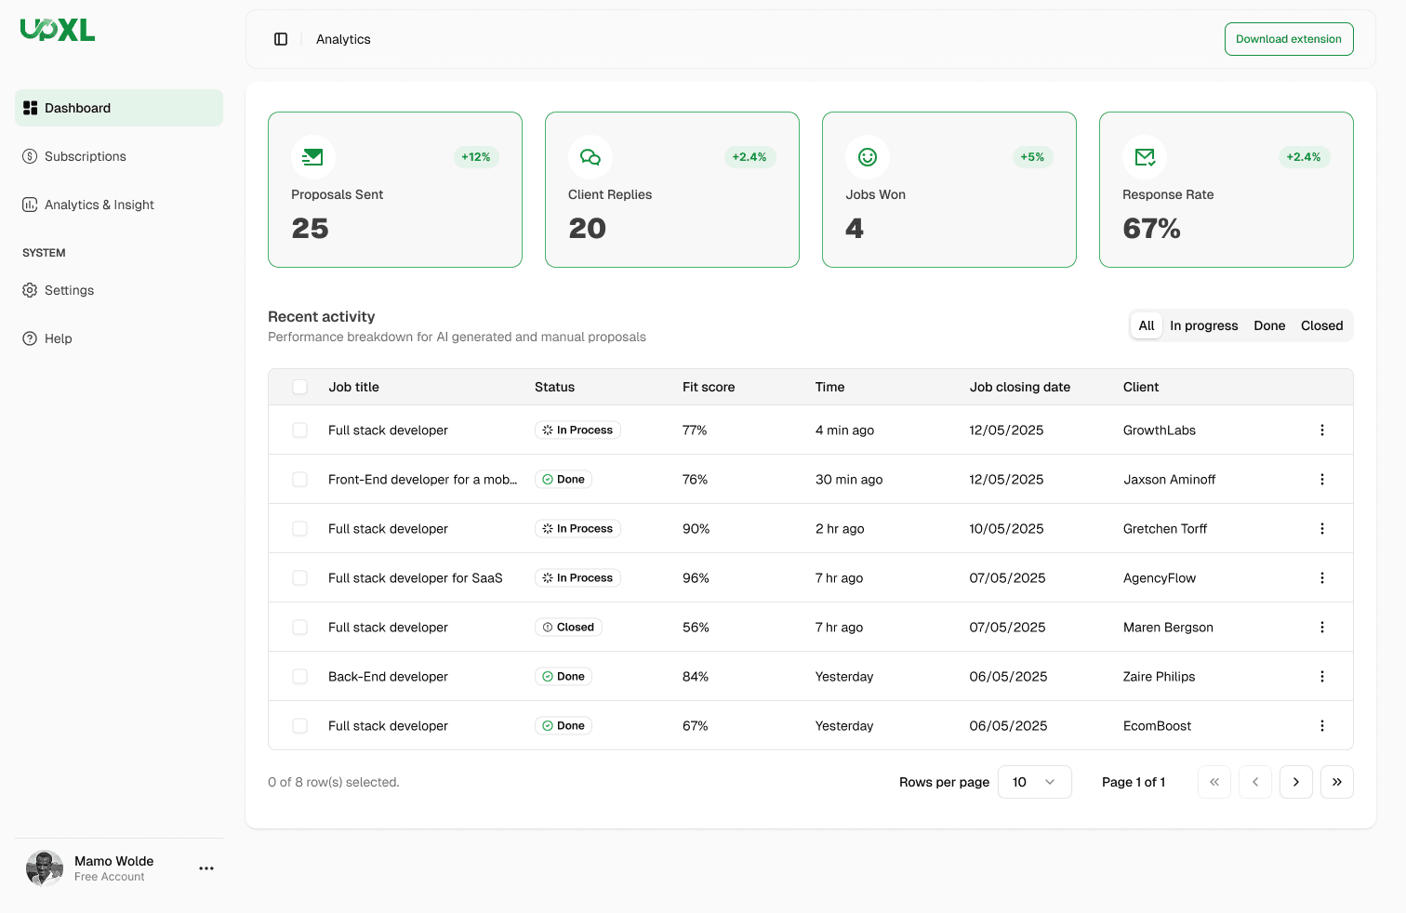
Task: Check the Gretchen Torff row checkbox
Action: [x=299, y=528]
